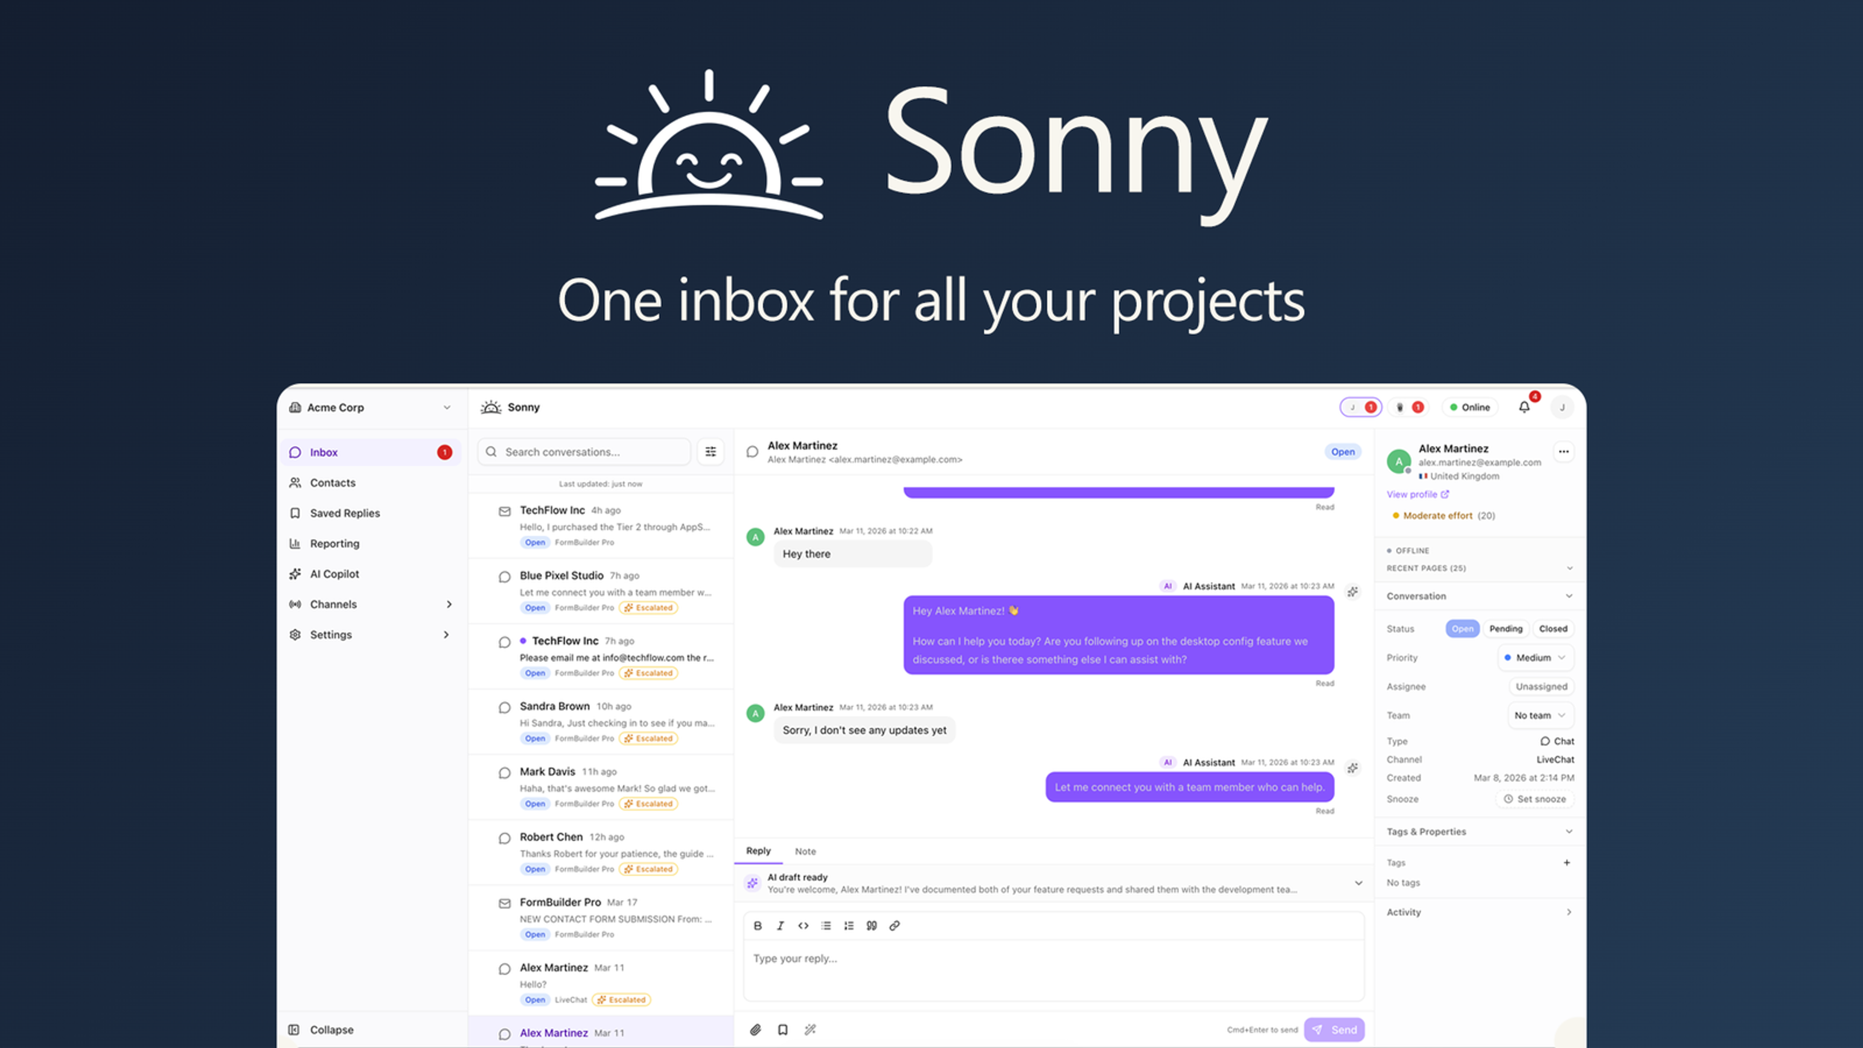1863x1048 pixels.
Task: Attach a file using paperclip icon
Action: click(x=755, y=1030)
